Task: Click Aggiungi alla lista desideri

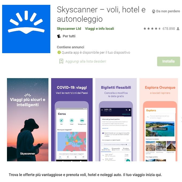Action: [86, 61]
